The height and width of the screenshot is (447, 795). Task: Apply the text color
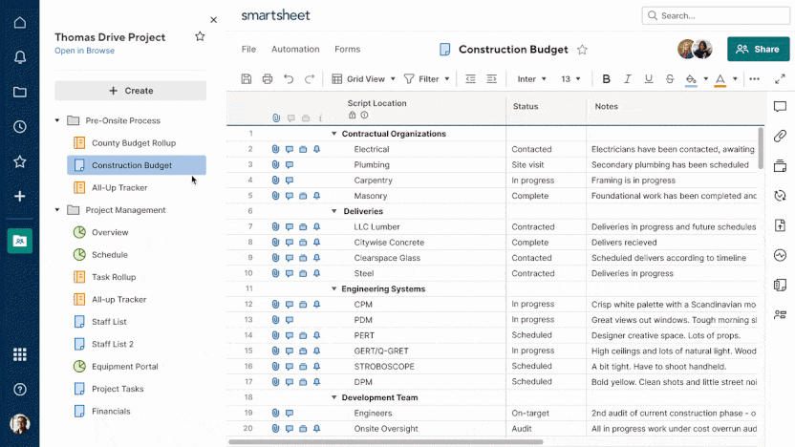(x=720, y=79)
